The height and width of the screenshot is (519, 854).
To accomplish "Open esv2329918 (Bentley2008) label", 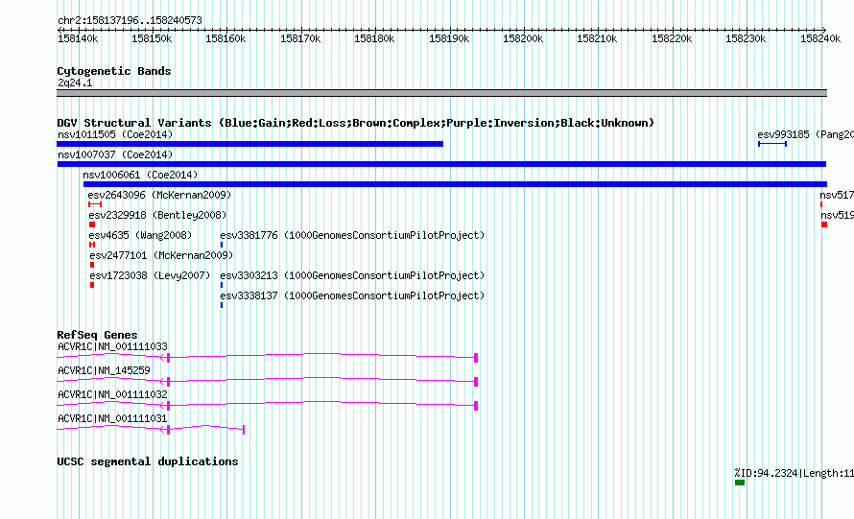I will coord(157,215).
